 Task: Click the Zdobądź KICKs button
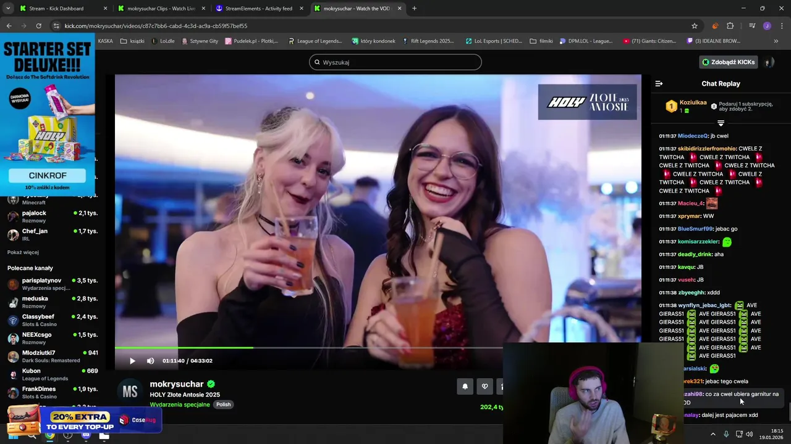pyautogui.click(x=728, y=62)
